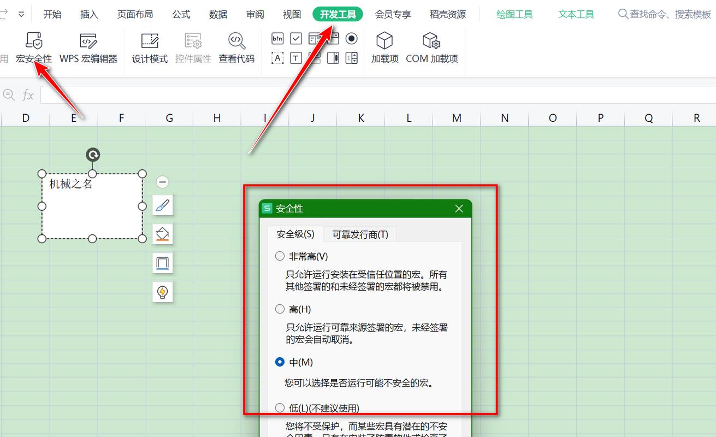Open COM 加载项 add-ins
This screenshot has height=437, width=716.
(431, 48)
